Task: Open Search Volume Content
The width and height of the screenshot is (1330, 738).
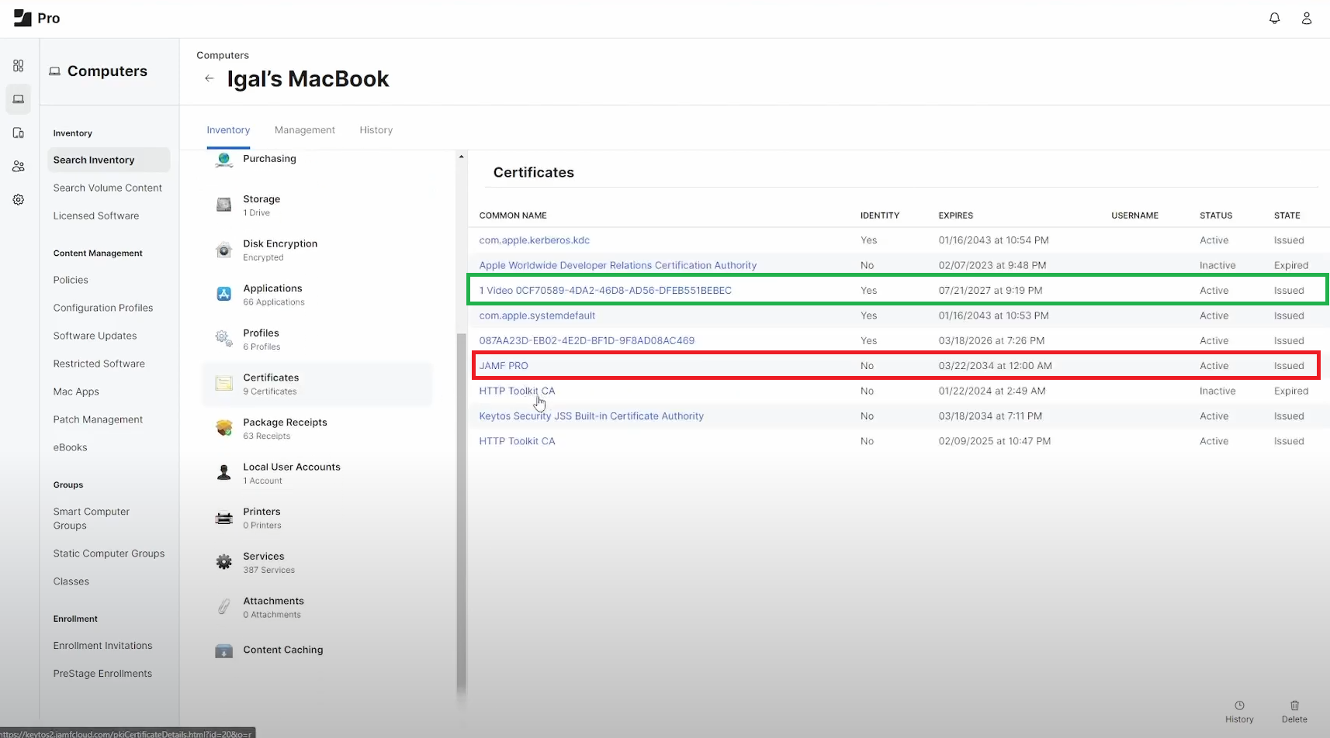Action: click(108, 188)
